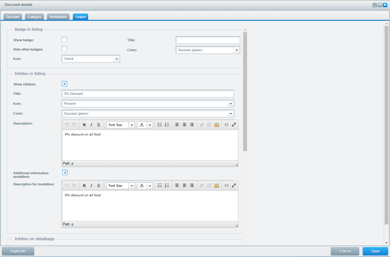The width and height of the screenshot is (390, 257).
Task: Toggle Underline in the Description editor
Action: coord(99,125)
